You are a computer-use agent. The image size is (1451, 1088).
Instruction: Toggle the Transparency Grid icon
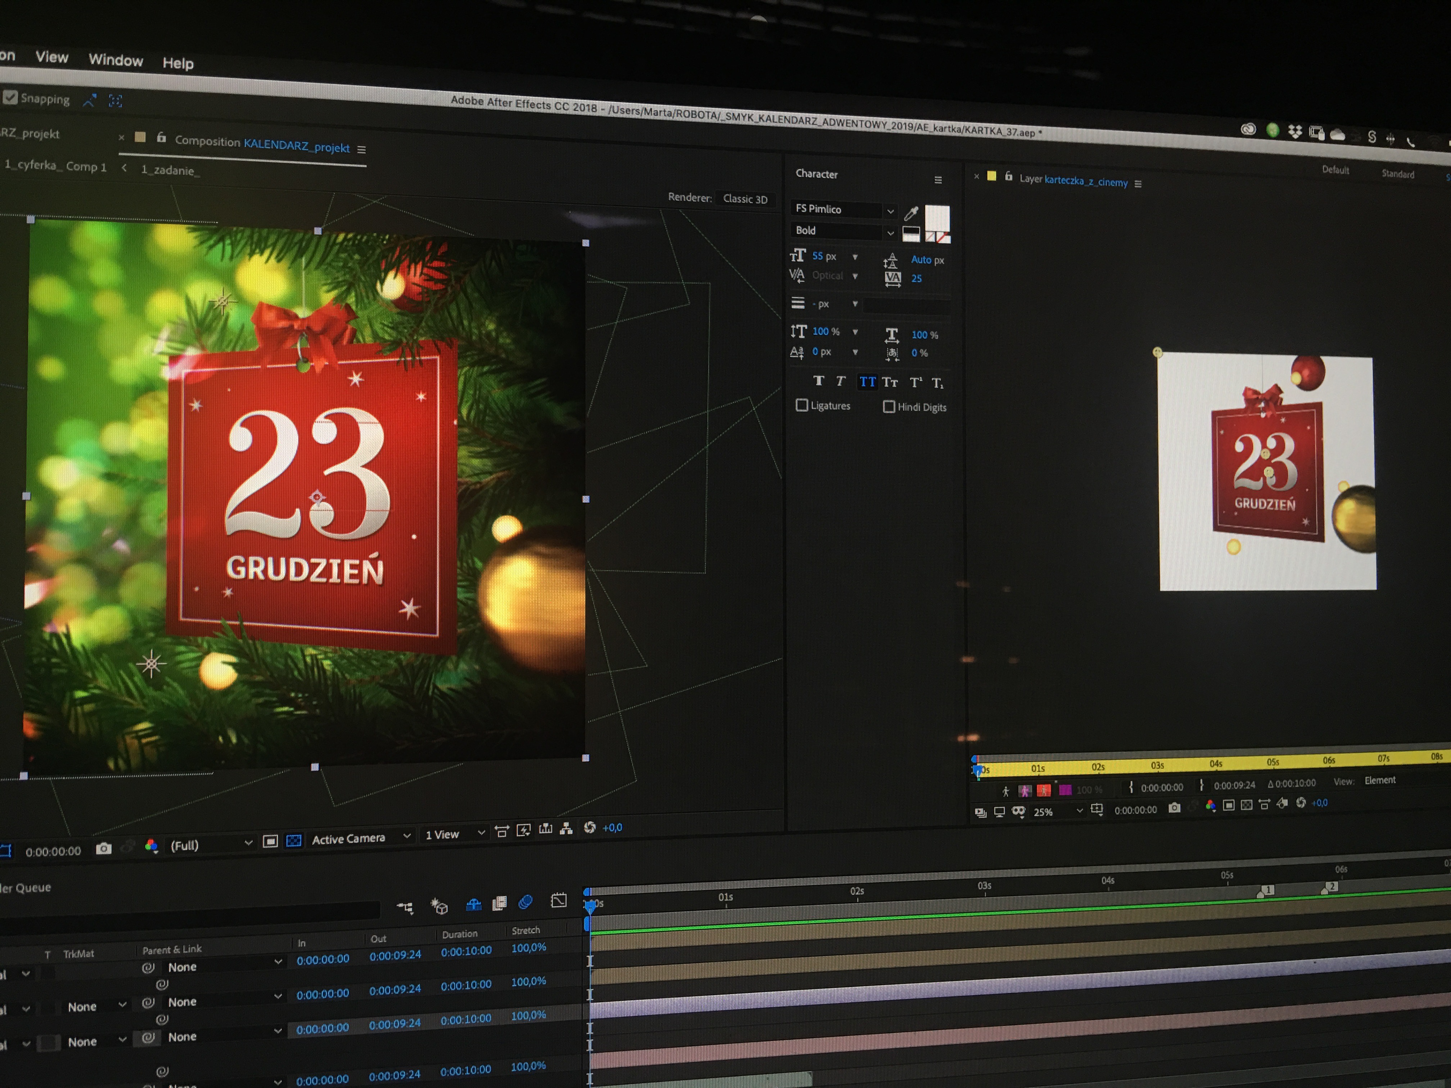coord(294,841)
